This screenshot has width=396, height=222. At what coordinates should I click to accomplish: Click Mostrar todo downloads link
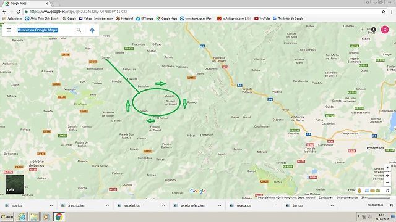[x=376, y=205]
